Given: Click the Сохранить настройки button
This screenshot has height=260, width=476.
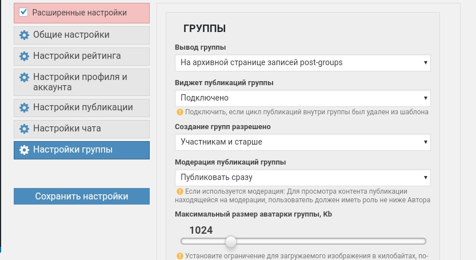Looking at the screenshot, I should coord(82,196).
